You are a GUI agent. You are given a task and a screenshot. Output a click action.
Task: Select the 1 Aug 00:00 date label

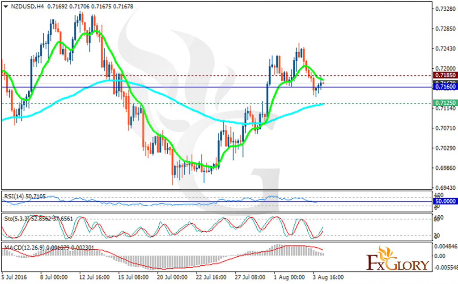(289, 277)
